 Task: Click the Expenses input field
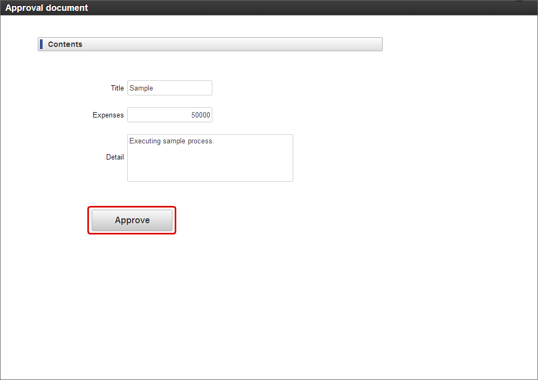[169, 115]
